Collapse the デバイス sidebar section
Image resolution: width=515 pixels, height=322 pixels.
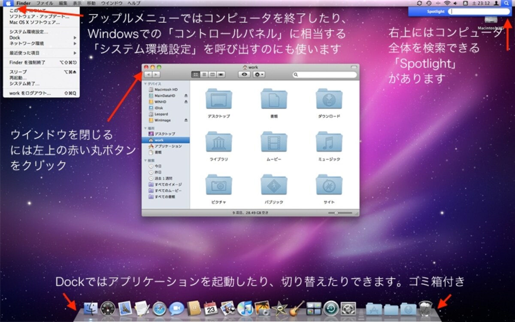click(x=145, y=84)
